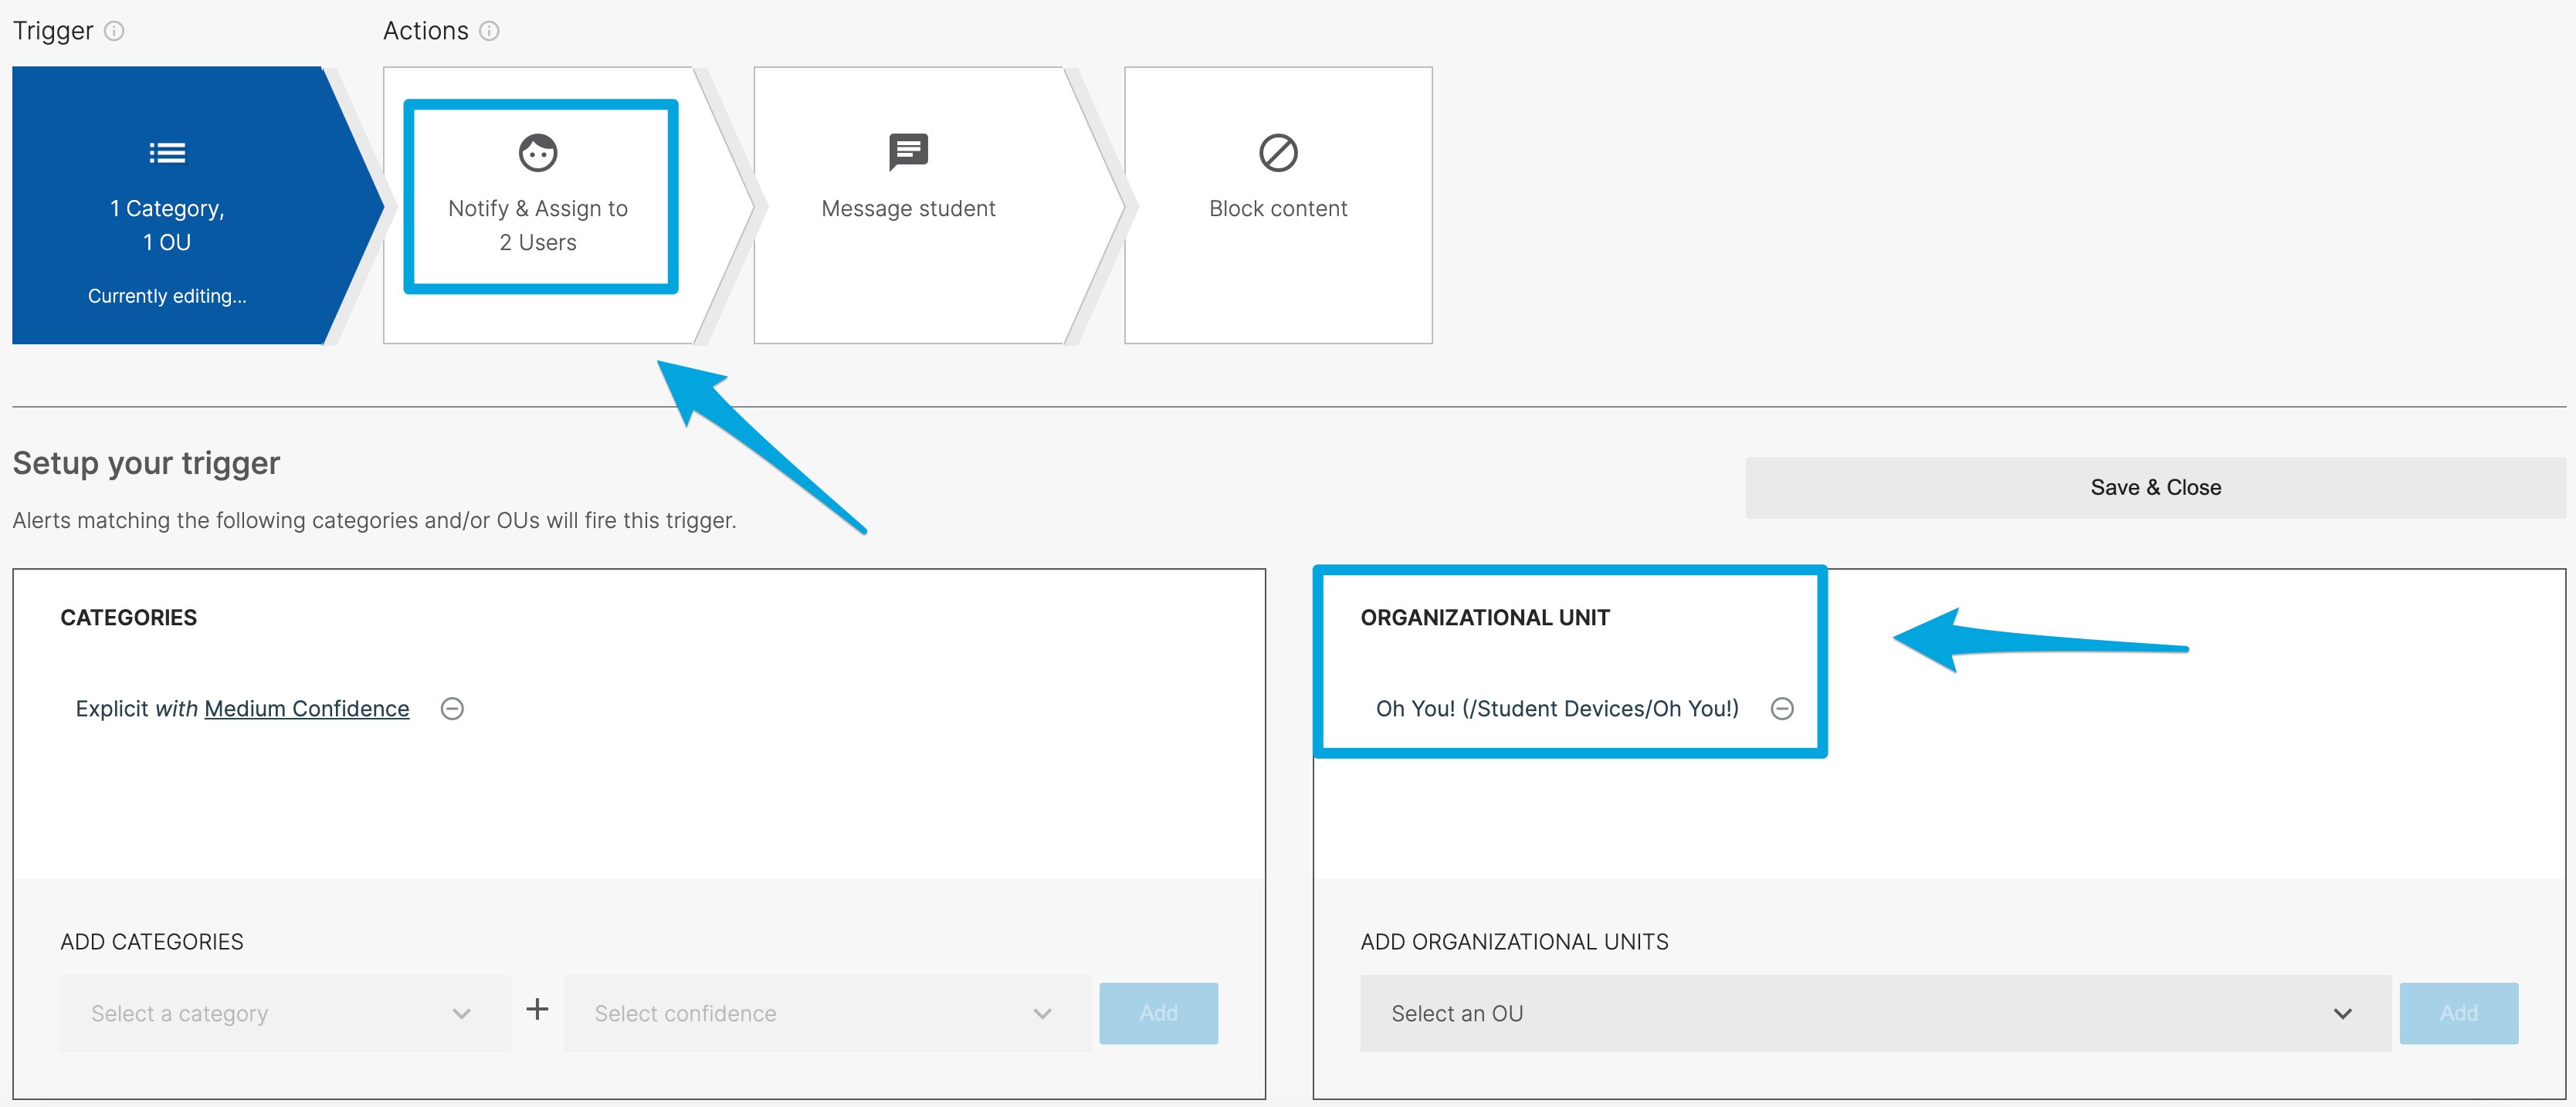Open the Select a category dropdown

click(285, 1014)
